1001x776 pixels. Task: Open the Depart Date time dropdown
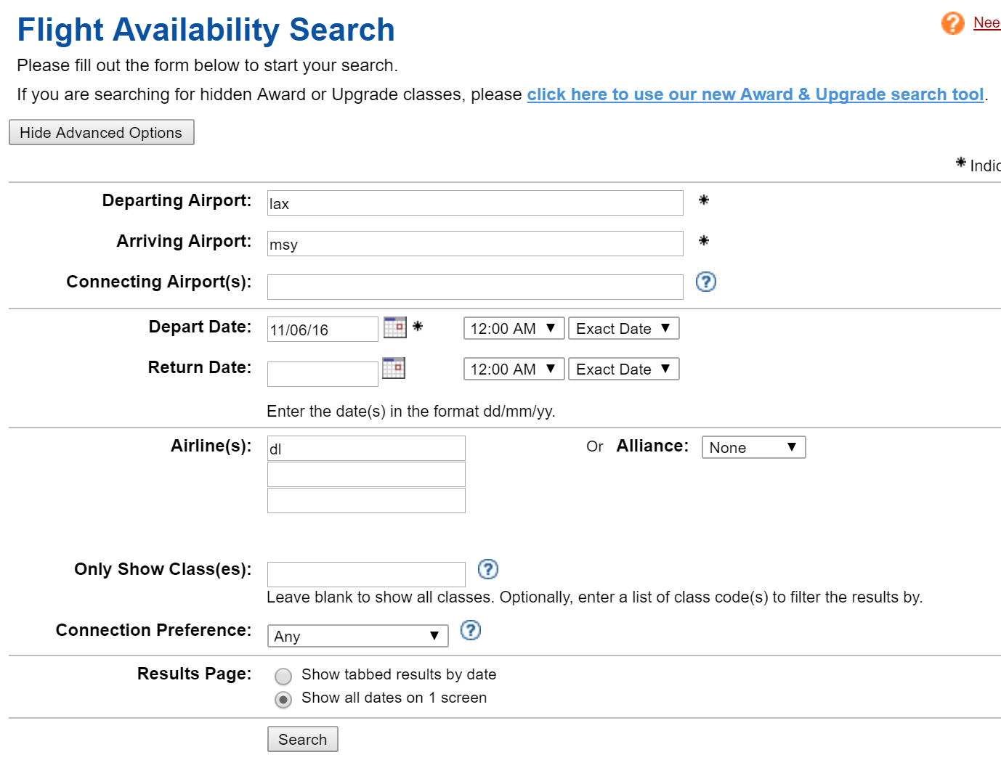513,329
